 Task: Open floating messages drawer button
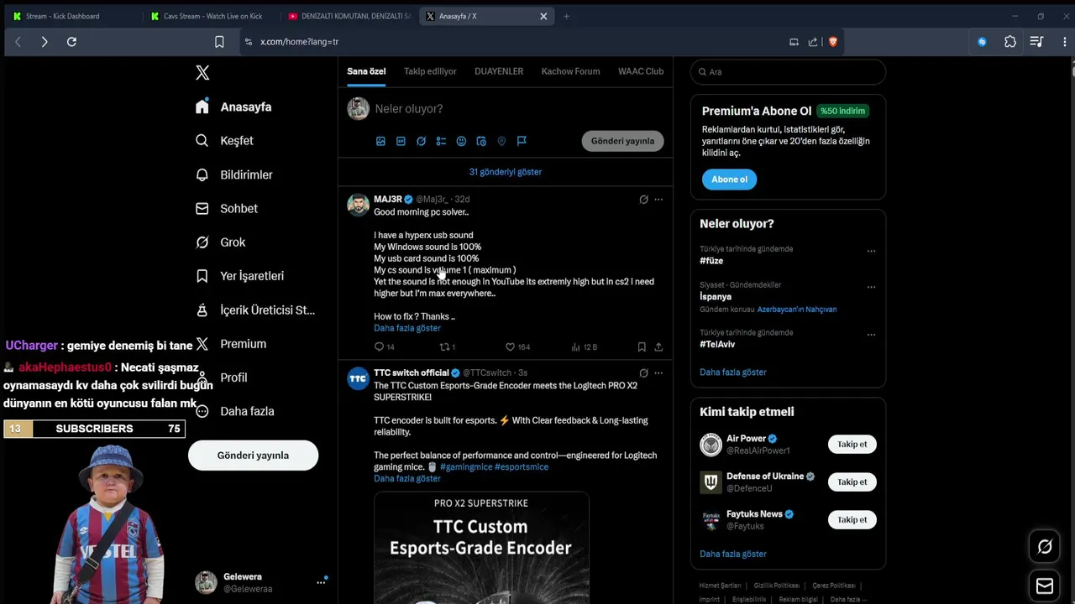(x=1045, y=586)
